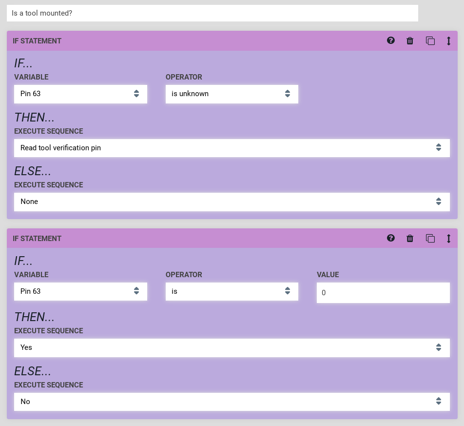Open the 'is' operator dropdown
464x426 pixels.
tap(232, 291)
